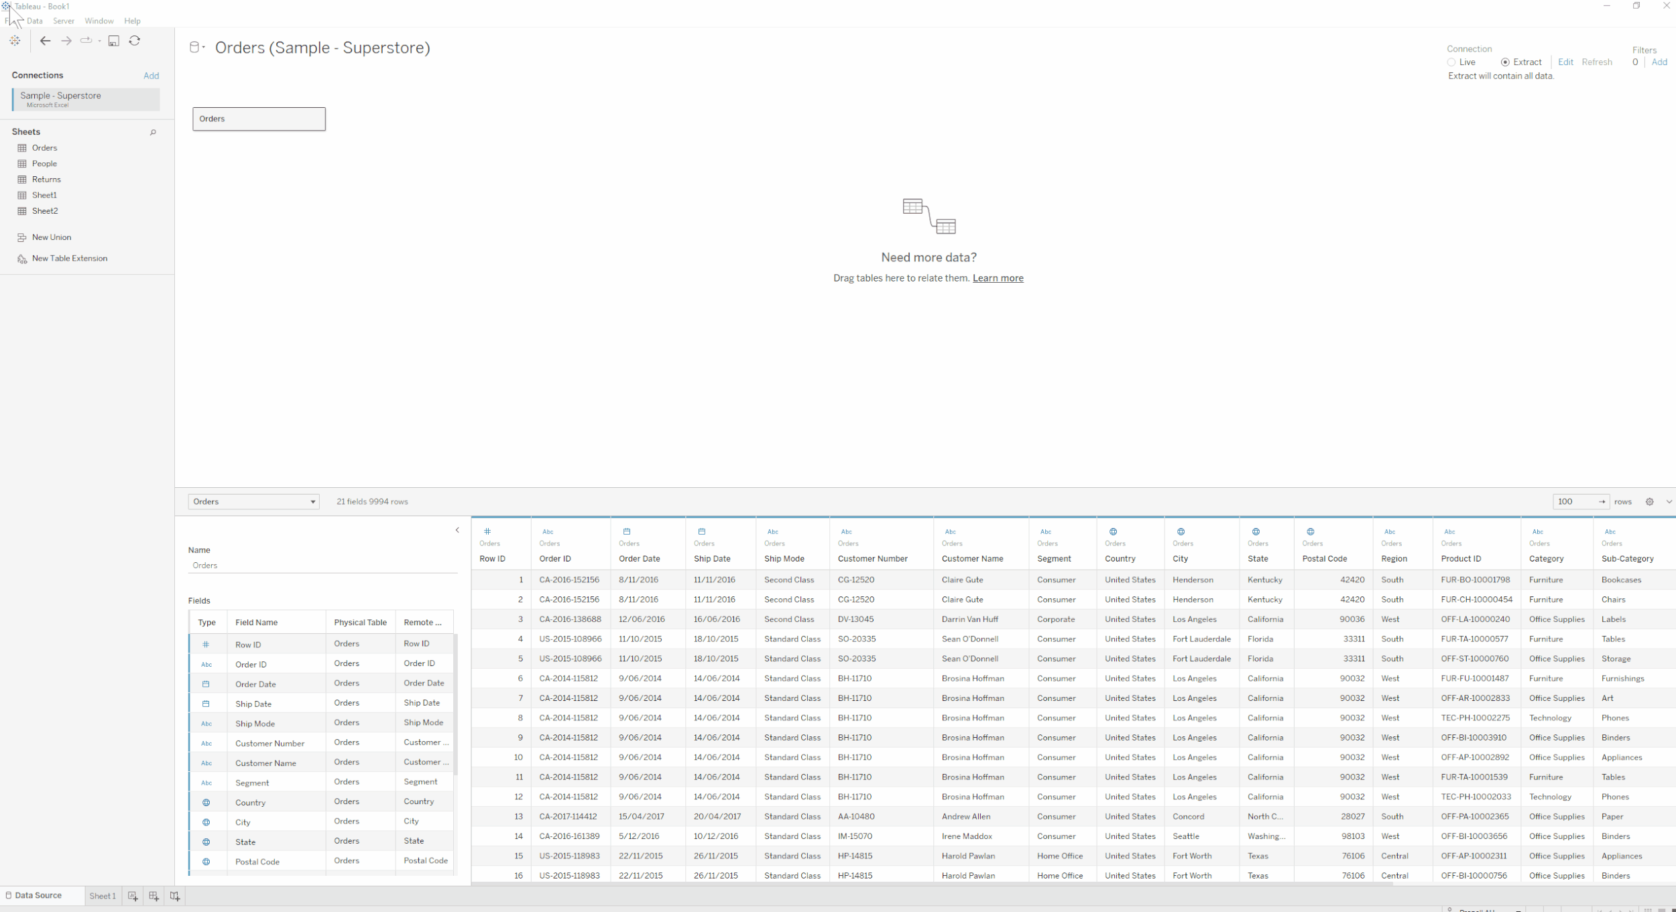Select the Extract connection option
This screenshot has height=912, width=1676.
[x=1505, y=62]
